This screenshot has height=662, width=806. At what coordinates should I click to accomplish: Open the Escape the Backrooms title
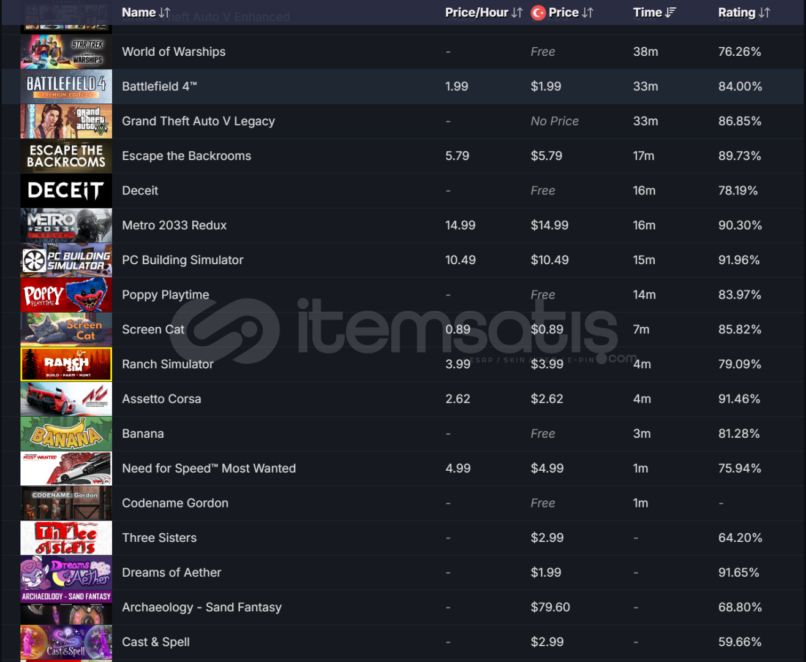pyautogui.click(x=187, y=156)
